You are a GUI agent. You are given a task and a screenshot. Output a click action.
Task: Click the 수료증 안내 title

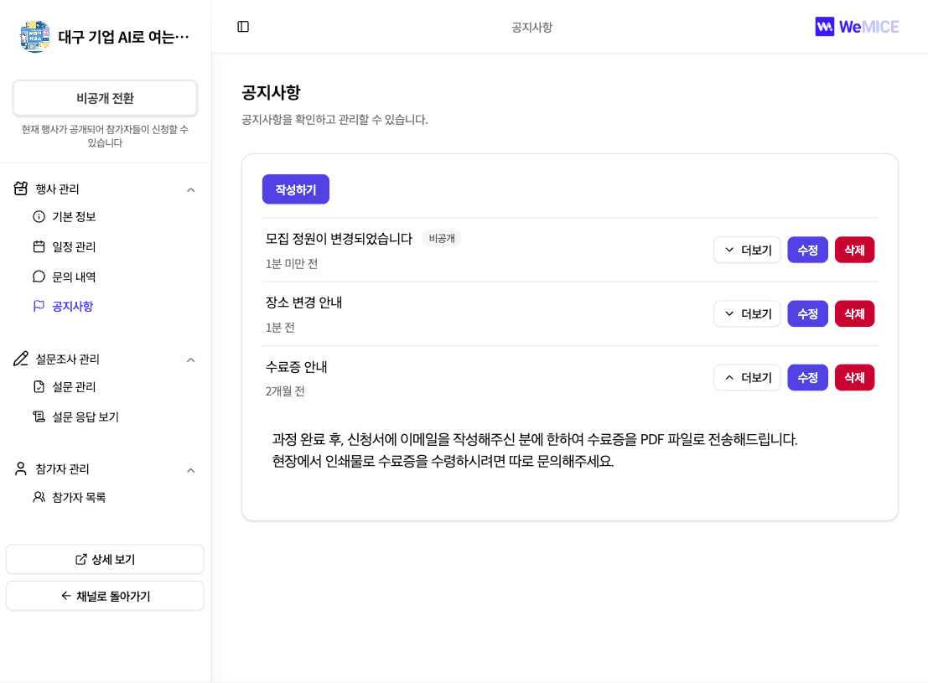pos(296,367)
